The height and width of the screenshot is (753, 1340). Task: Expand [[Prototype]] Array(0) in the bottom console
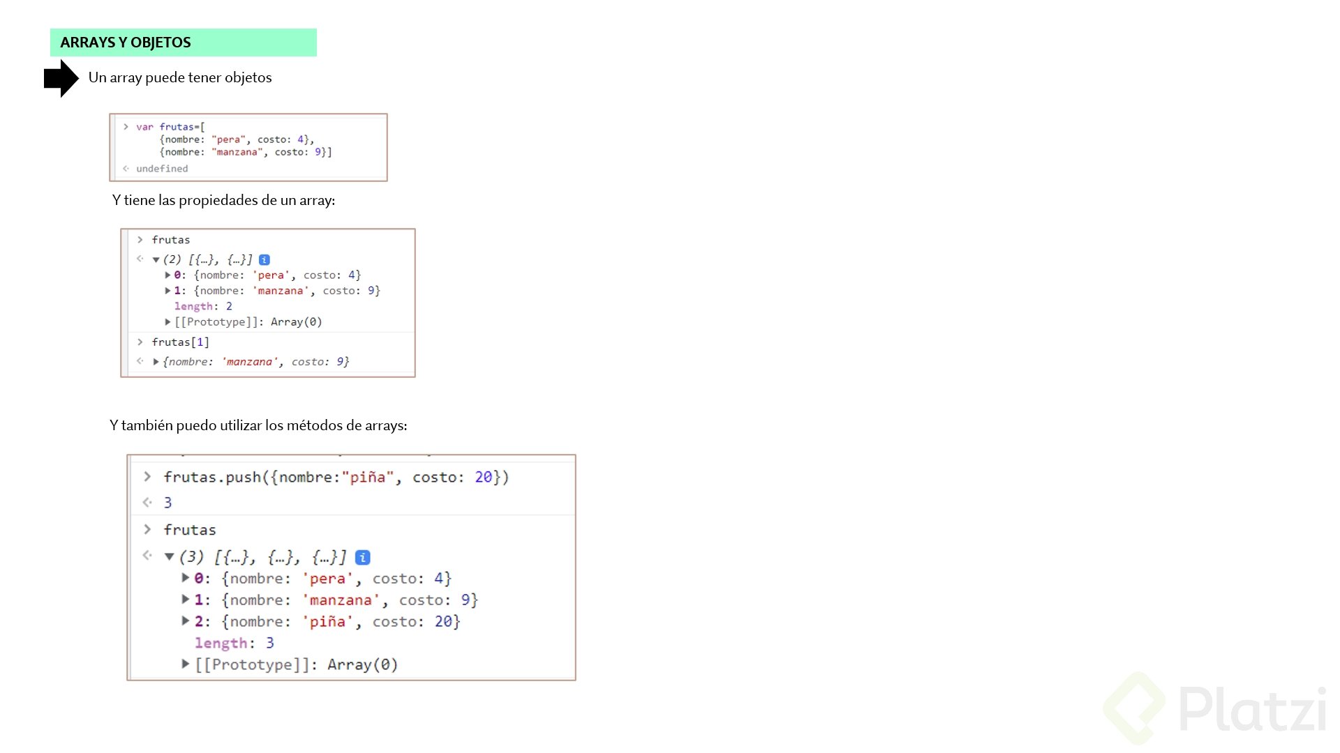pyautogui.click(x=186, y=664)
